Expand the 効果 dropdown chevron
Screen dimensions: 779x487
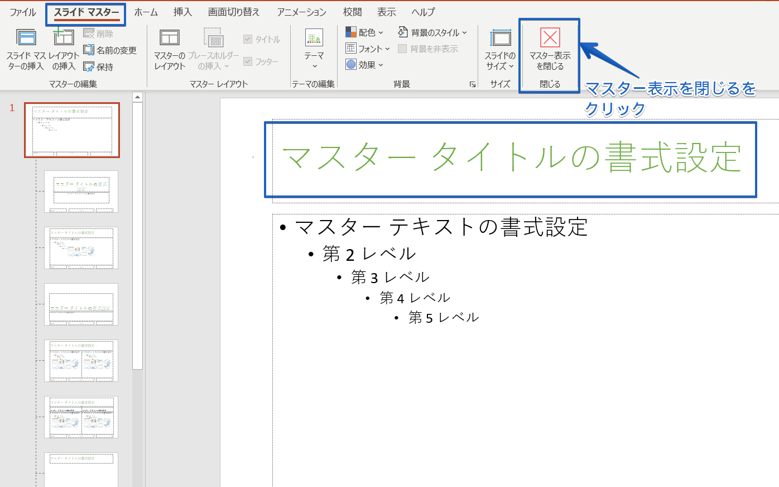381,65
